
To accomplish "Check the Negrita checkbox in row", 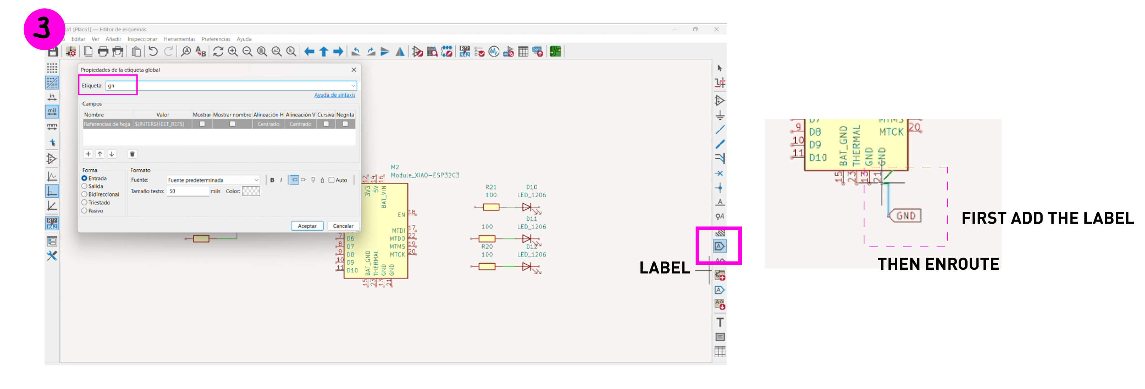I will point(345,124).
